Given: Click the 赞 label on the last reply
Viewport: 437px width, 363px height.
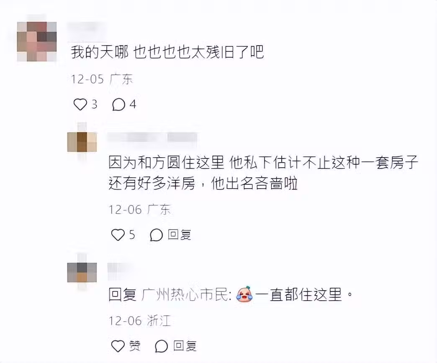Looking at the screenshot, I should pyautogui.click(x=135, y=346).
